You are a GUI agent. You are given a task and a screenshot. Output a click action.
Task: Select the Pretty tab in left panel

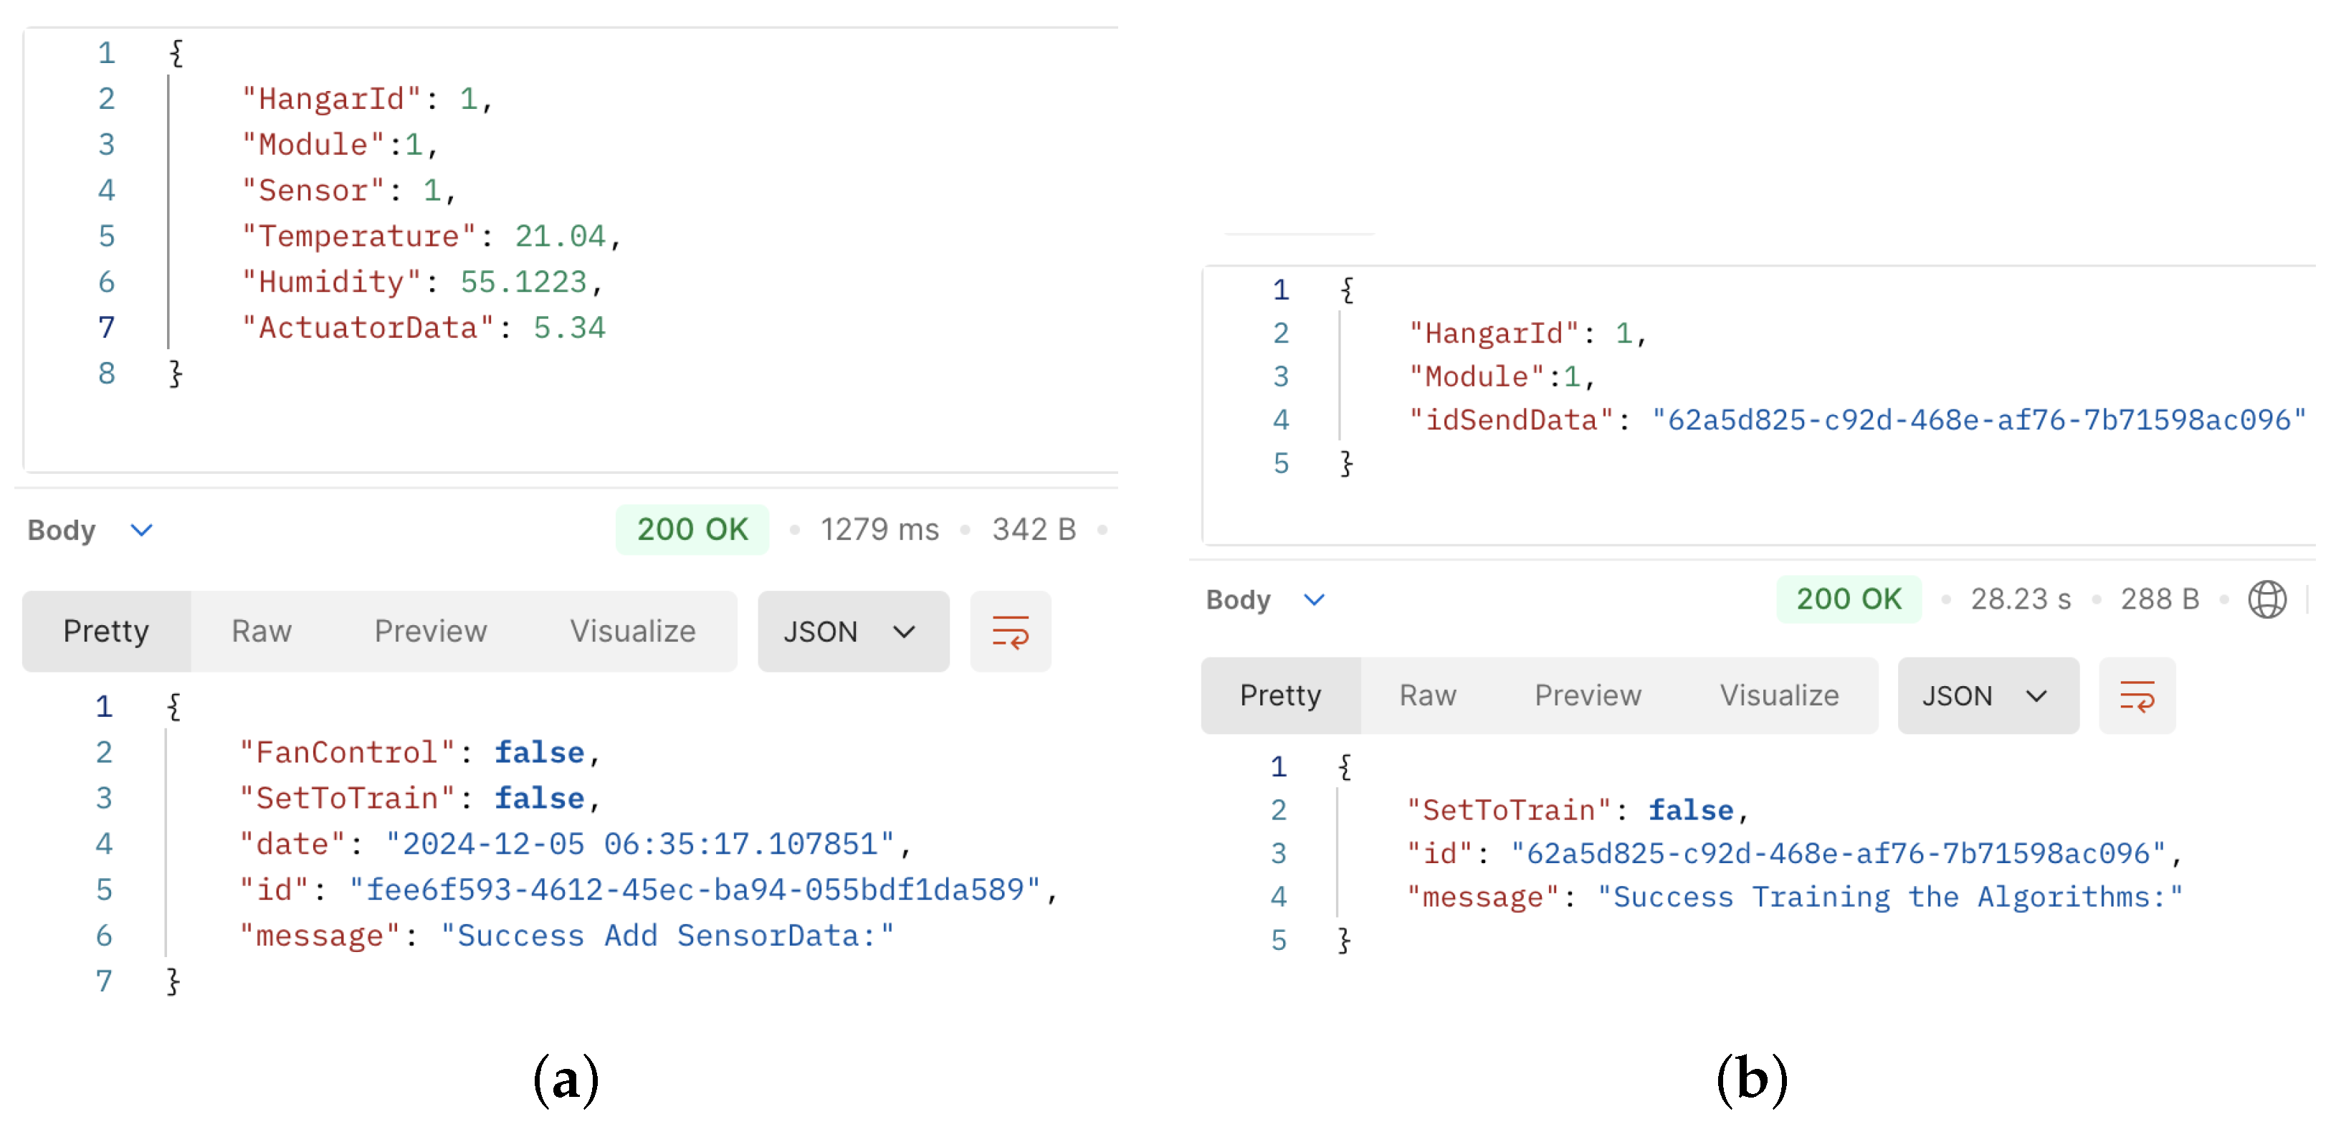coord(105,631)
